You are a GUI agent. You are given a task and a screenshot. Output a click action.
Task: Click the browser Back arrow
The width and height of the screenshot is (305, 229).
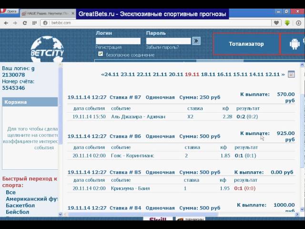pos(6,23)
